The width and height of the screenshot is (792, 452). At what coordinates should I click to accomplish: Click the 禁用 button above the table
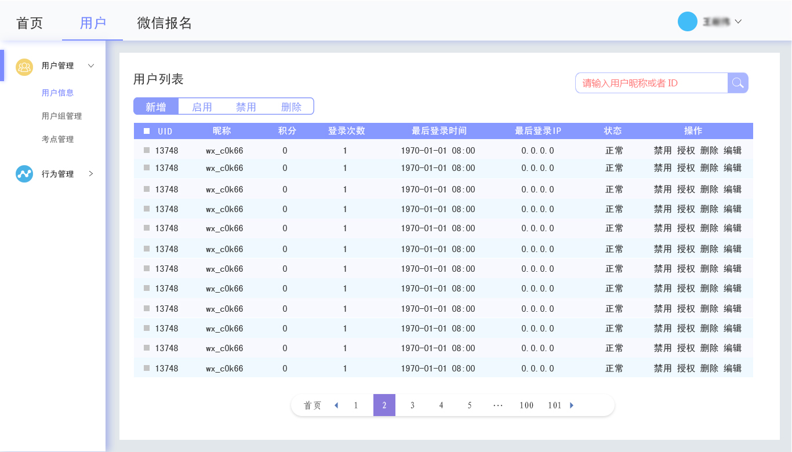click(246, 107)
